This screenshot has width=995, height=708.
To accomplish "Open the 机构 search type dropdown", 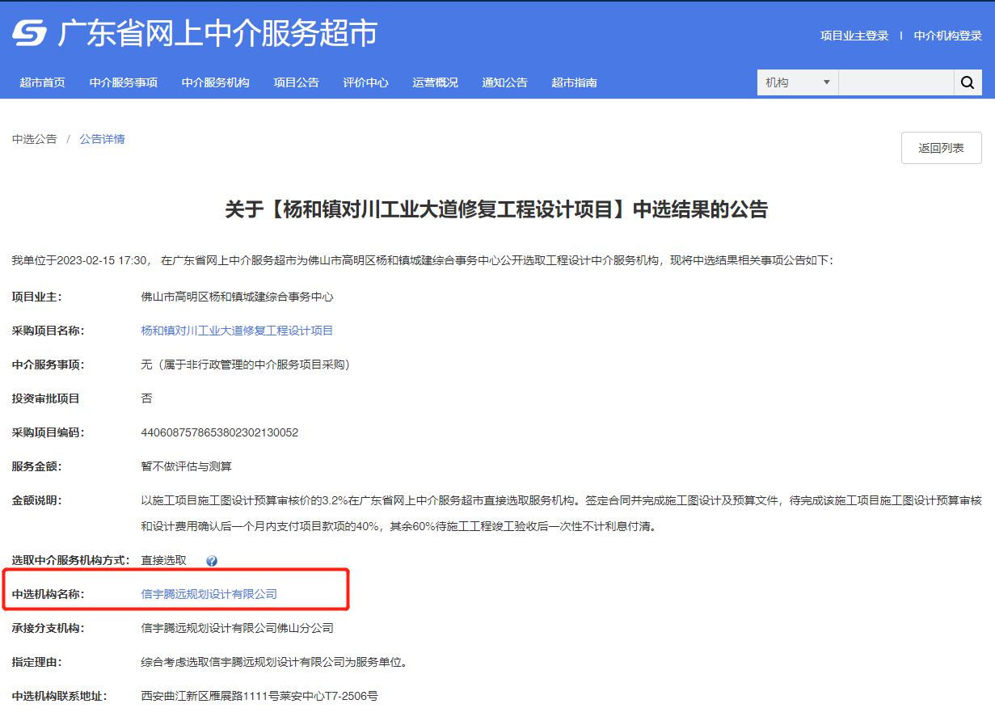I will (796, 82).
